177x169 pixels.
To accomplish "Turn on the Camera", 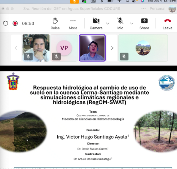I will (96, 24).
